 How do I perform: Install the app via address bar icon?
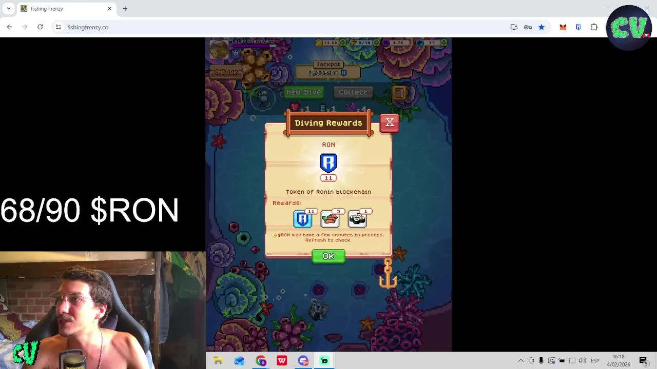514,27
